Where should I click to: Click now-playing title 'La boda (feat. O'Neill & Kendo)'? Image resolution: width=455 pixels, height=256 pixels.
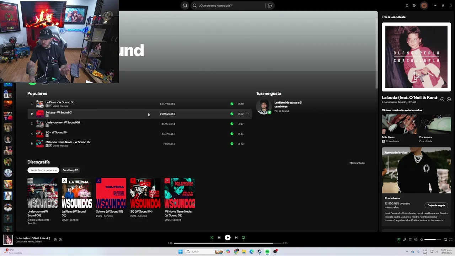(33, 238)
